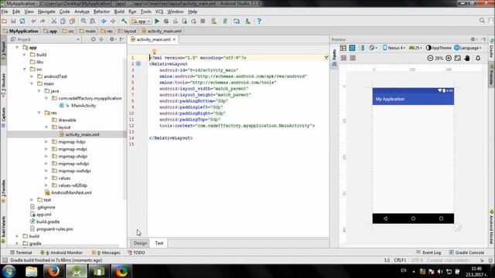Click the Open folder toolbar icon
The width and height of the screenshot is (495, 278).
coord(5,21)
